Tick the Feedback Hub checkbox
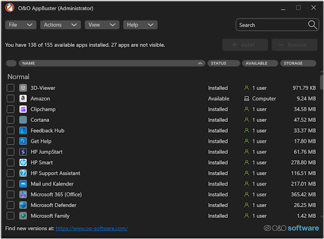Viewport: 324px width, 239px height. 11,131
